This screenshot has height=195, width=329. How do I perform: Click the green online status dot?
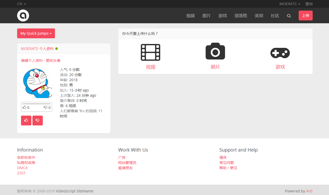(57, 49)
